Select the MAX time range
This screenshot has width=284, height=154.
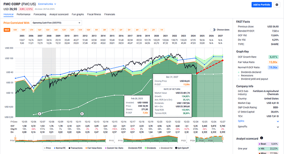tap(7, 30)
